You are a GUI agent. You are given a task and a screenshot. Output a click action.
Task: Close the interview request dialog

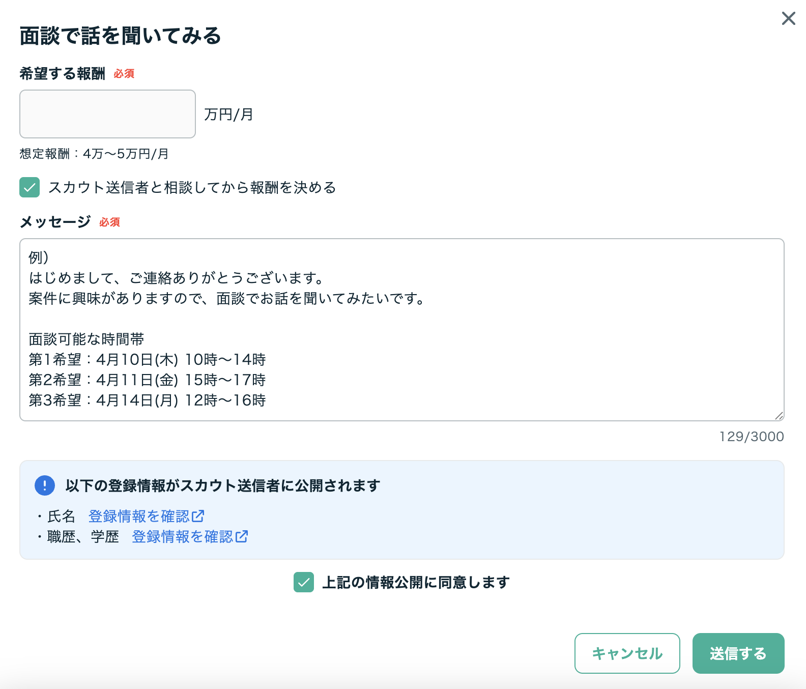click(788, 19)
